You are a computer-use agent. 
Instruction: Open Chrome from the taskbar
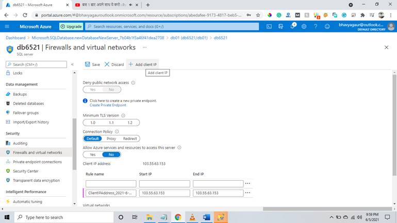point(178,217)
